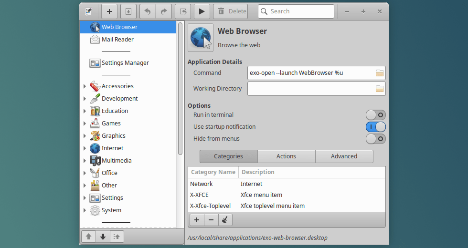Switch to the Actions tab
The height and width of the screenshot is (248, 468).
(286, 156)
